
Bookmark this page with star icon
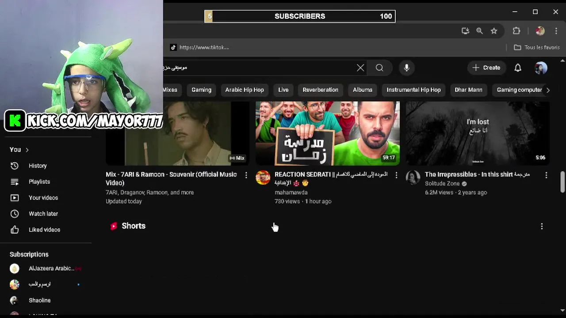494,31
